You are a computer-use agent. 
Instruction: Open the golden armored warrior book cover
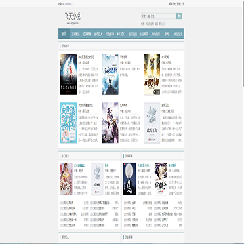tap(152, 75)
